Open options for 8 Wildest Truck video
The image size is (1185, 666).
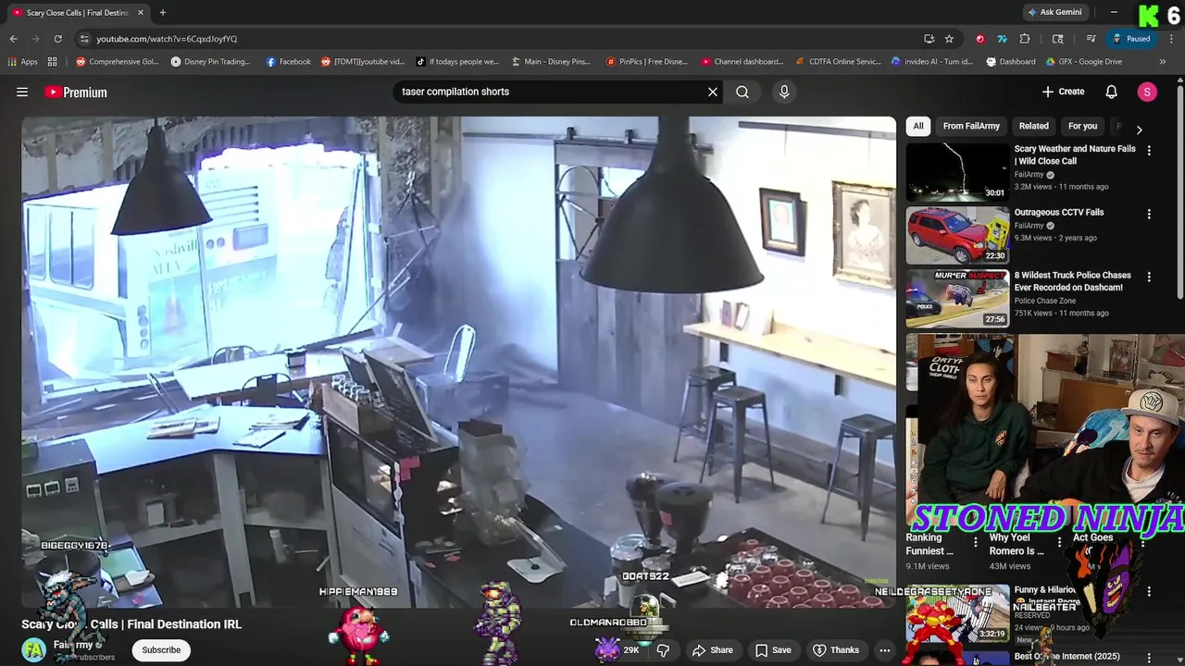[x=1149, y=277]
